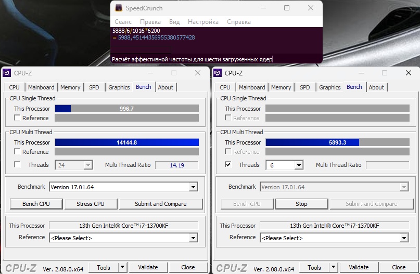Viewport: 420px width, 274px height.
Task: Open Tools dropdown arrow in left CPU-Z
Action: [x=122, y=267]
